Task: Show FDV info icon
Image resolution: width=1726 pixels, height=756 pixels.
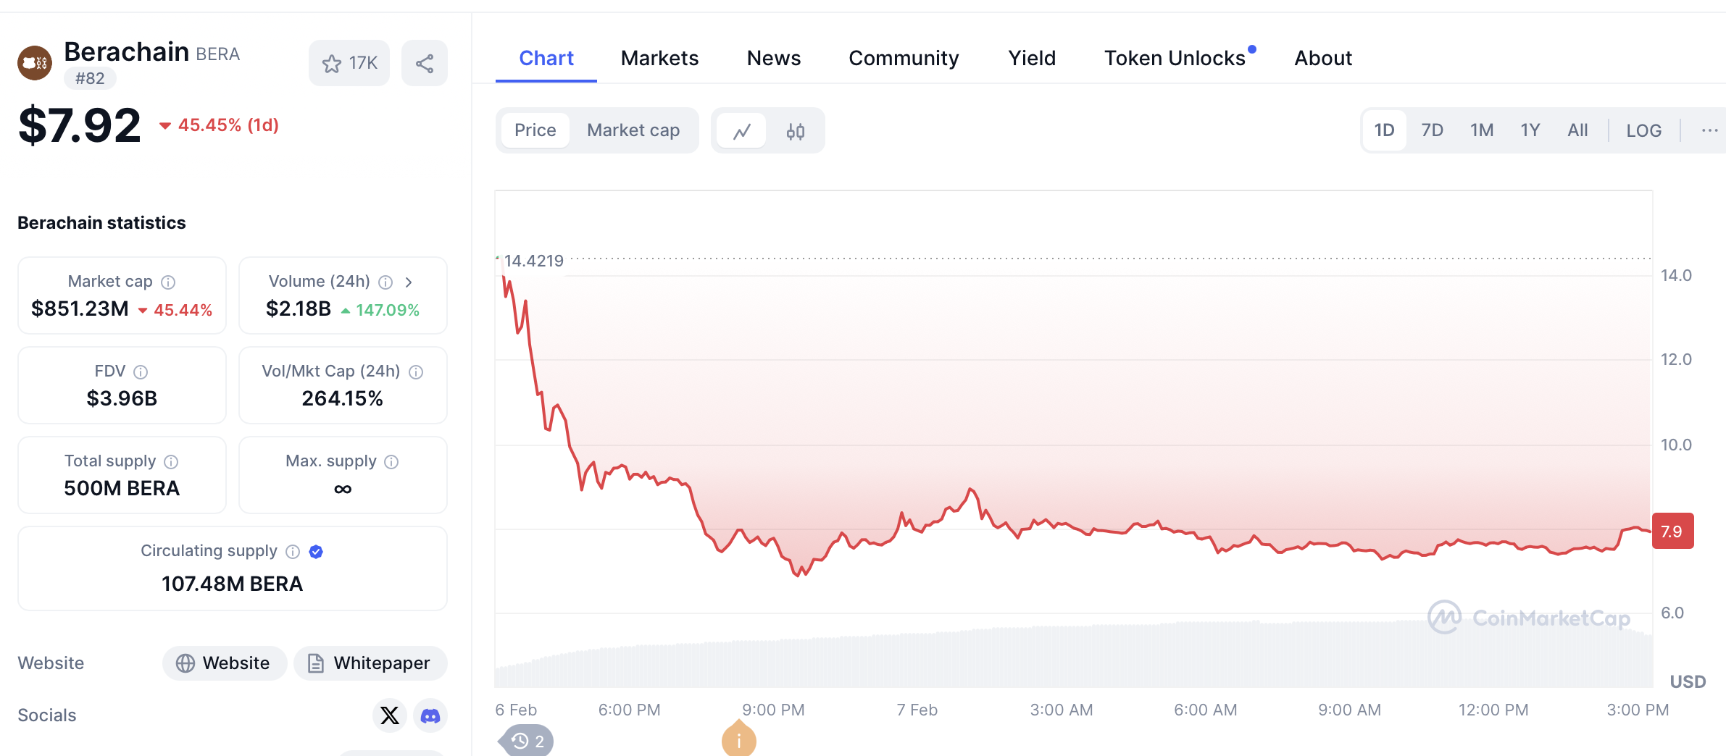Action: [141, 371]
